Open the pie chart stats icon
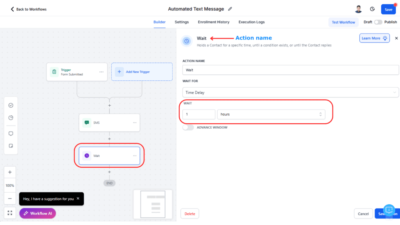Image resolution: width=400 pixels, height=225 pixels. [11, 118]
